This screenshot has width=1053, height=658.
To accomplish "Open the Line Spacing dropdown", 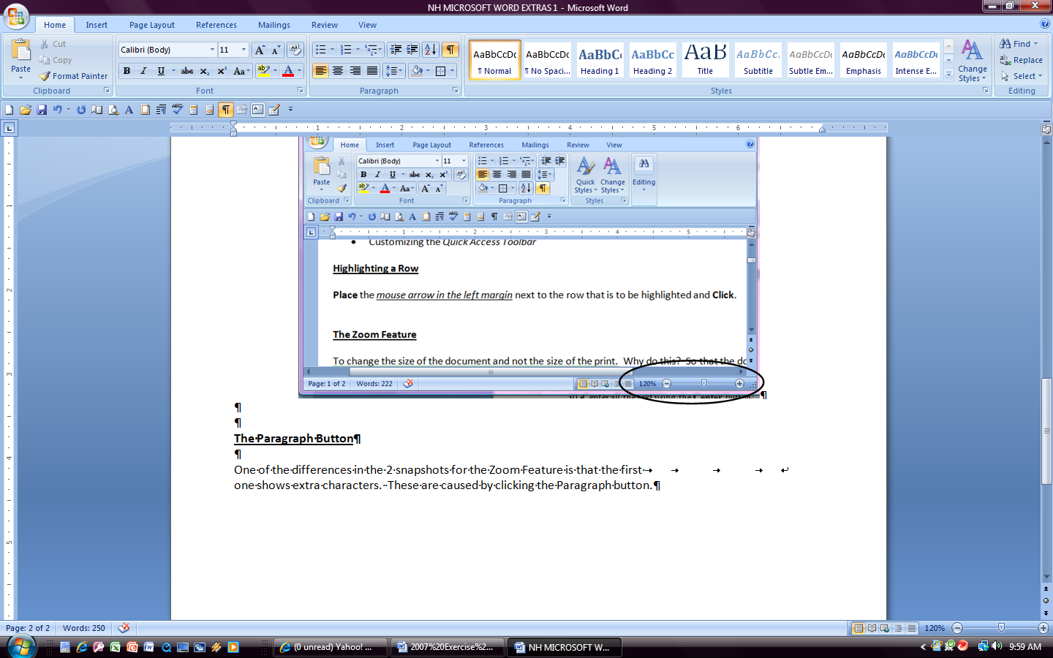I will pyautogui.click(x=394, y=71).
